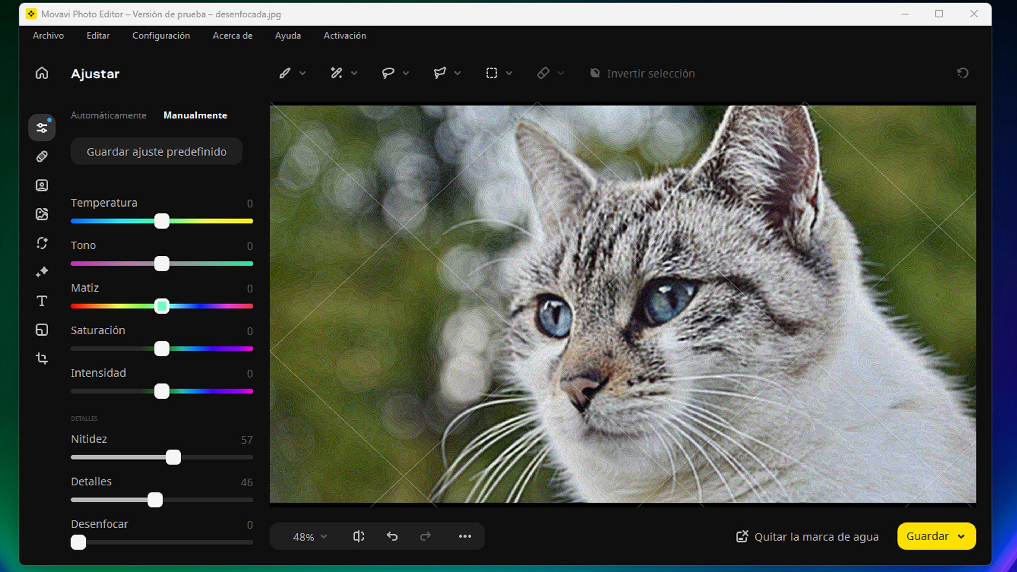This screenshot has height=572, width=1017.
Task: Click the Nitidez slider handle
Action: pos(173,457)
